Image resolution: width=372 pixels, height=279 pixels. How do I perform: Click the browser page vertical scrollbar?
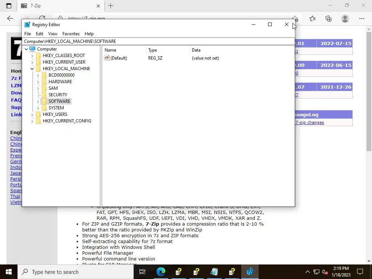tap(369, 92)
